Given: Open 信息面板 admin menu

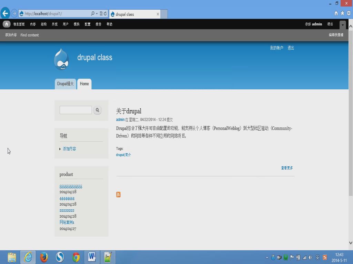Looking at the screenshot, I should pyautogui.click(x=19, y=24).
